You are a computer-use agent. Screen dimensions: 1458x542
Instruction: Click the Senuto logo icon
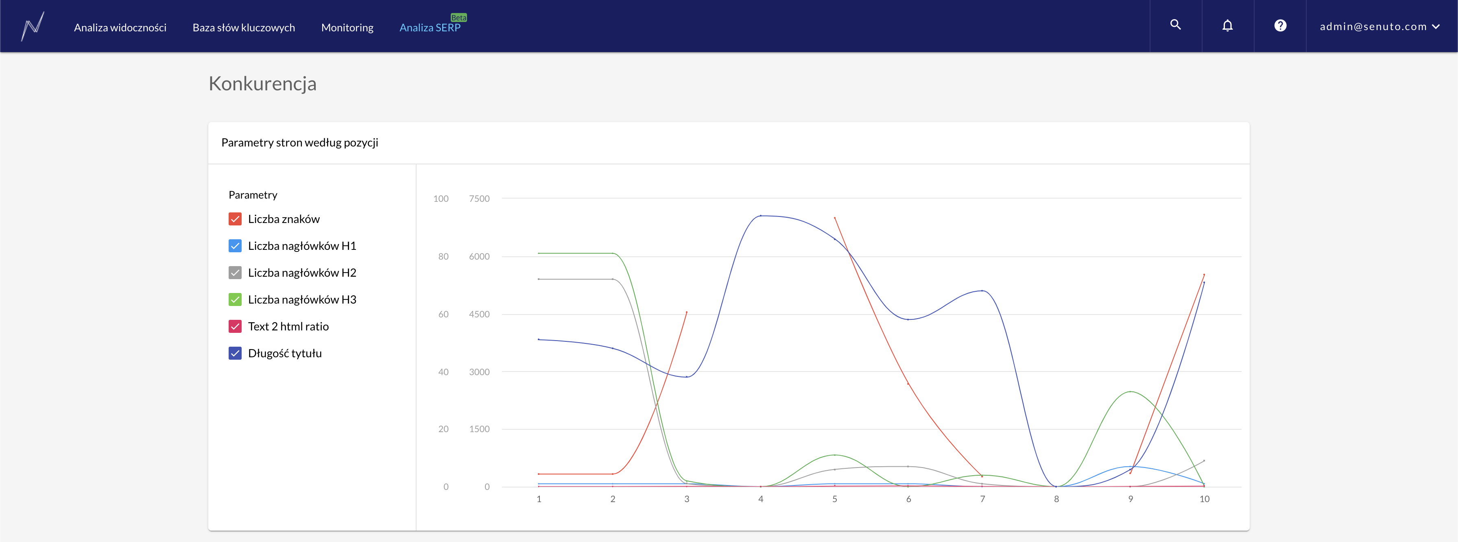(33, 26)
